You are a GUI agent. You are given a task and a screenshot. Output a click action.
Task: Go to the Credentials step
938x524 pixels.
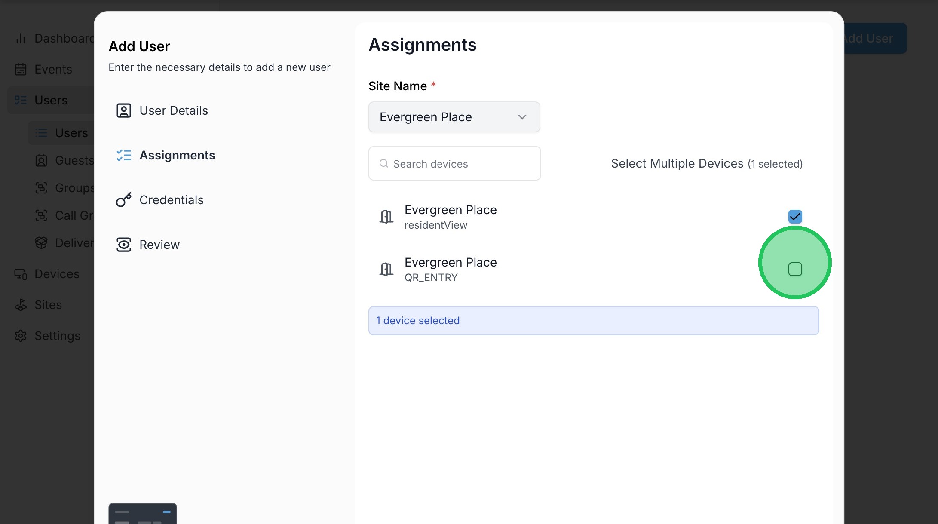171,200
